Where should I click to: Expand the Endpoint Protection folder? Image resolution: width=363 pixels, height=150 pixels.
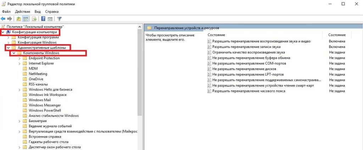(20, 58)
